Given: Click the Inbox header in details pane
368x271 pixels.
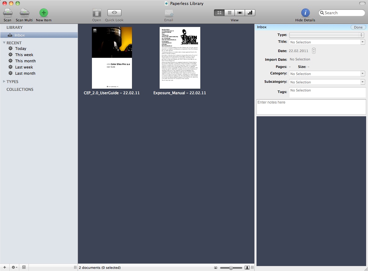Looking at the screenshot, I should click(x=262, y=27).
